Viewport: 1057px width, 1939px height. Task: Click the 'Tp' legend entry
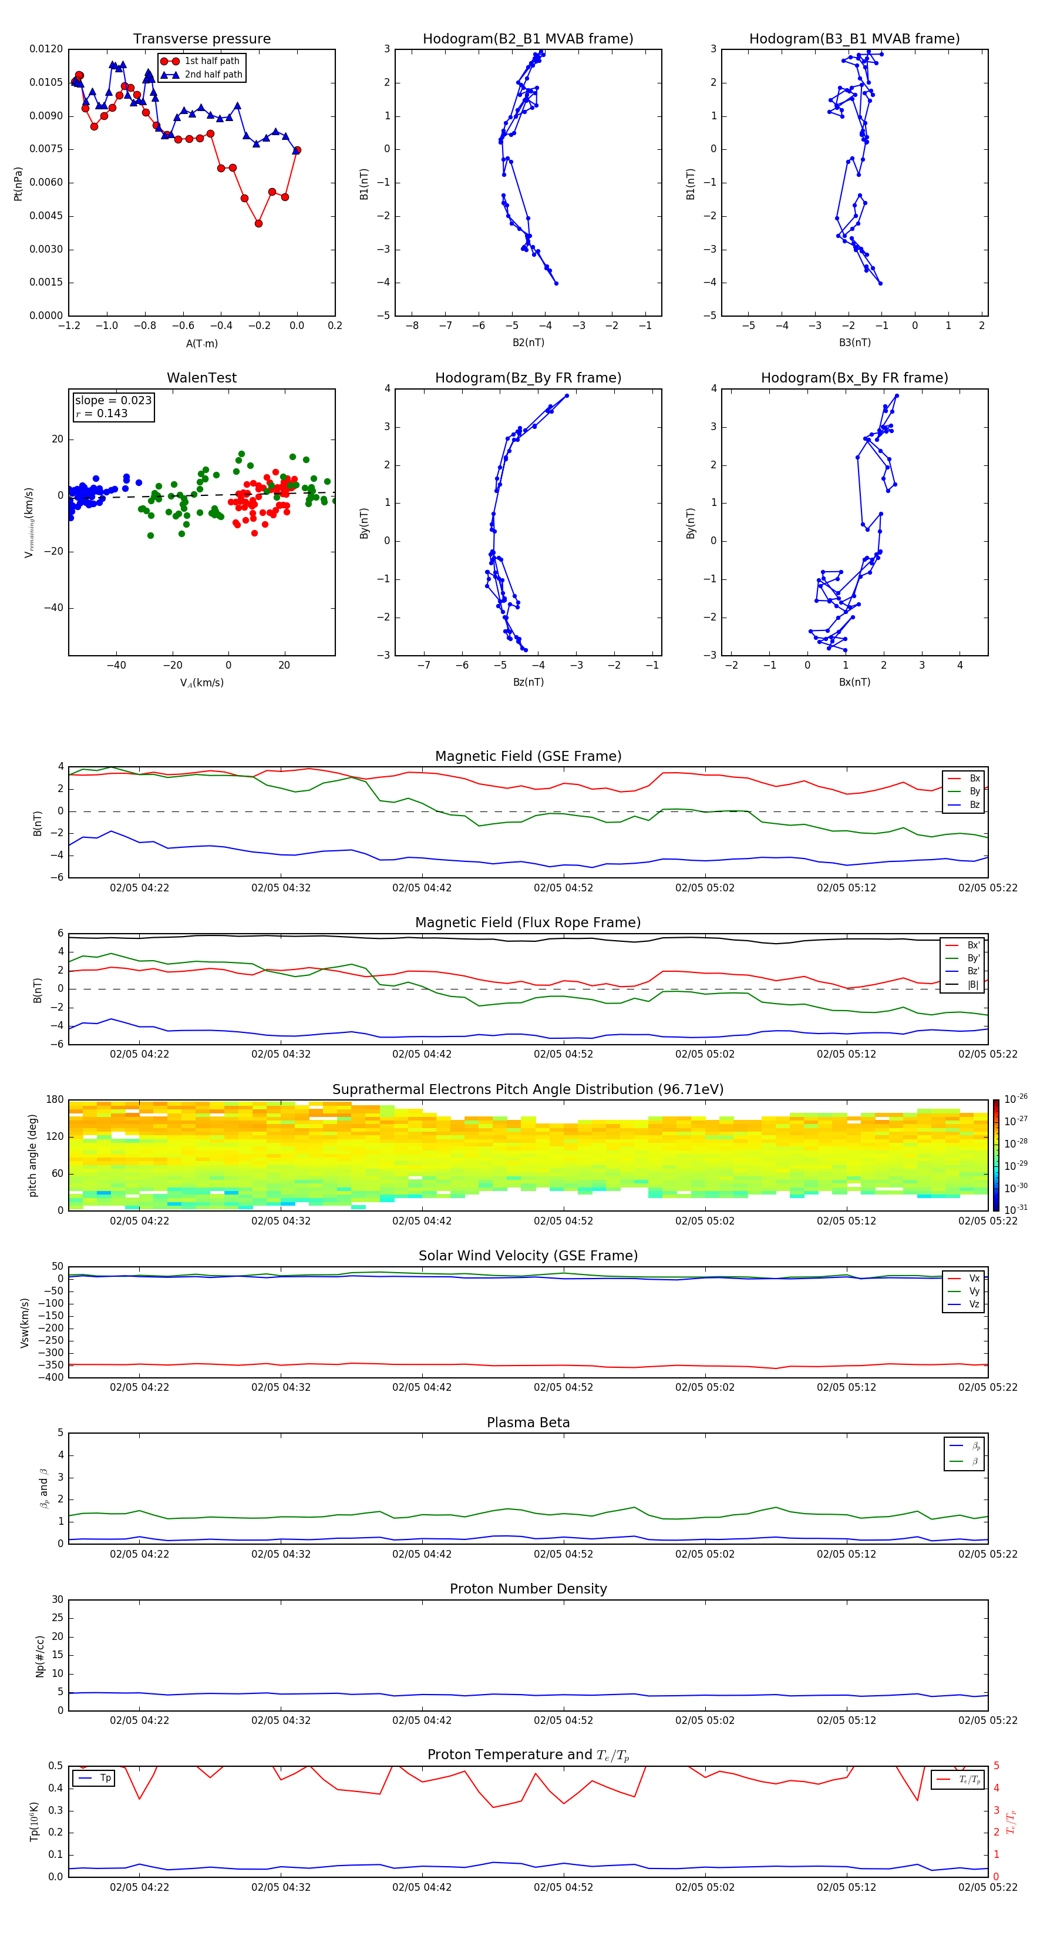[94, 1778]
